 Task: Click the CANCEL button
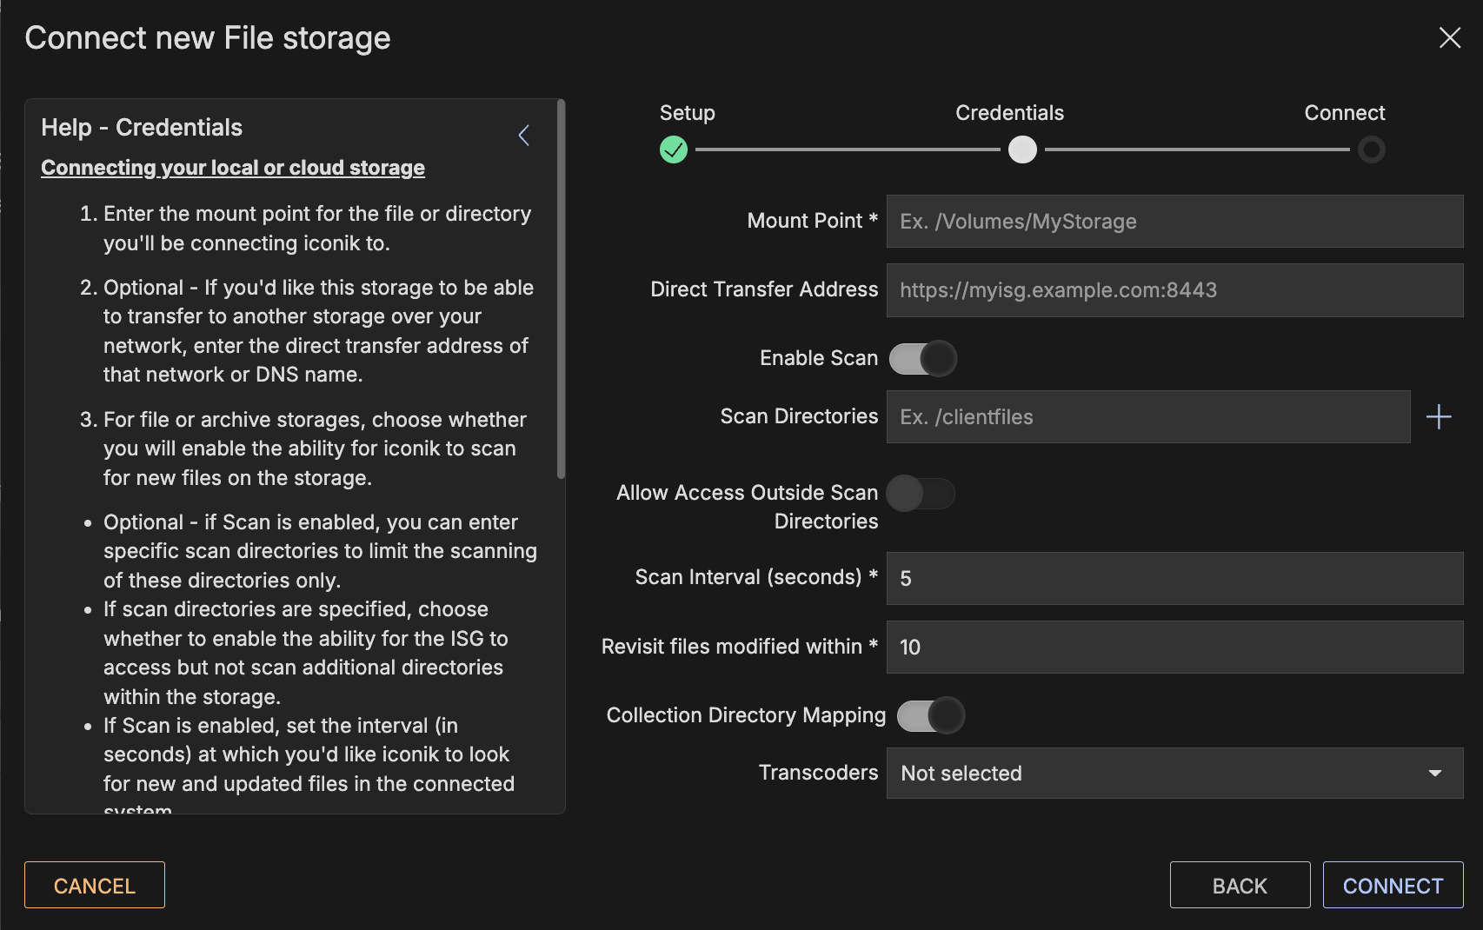tap(95, 885)
